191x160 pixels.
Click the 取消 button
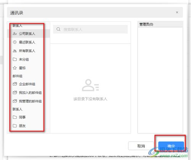coord(141,146)
